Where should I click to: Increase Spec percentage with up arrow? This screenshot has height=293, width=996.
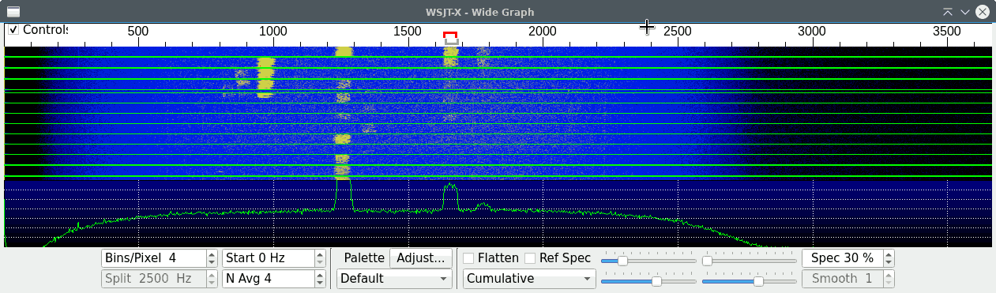[889, 254]
